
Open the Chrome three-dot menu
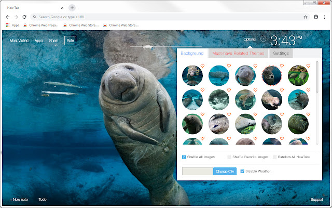tap(324, 17)
